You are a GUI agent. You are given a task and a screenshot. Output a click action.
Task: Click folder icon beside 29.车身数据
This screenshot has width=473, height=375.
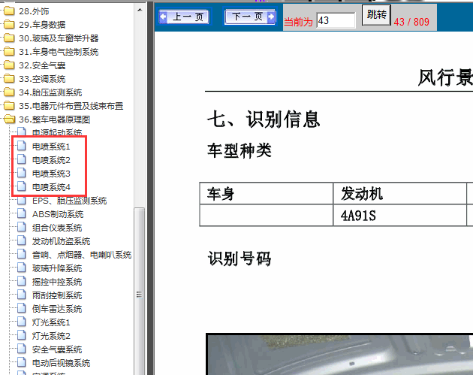pyautogui.click(x=9, y=25)
